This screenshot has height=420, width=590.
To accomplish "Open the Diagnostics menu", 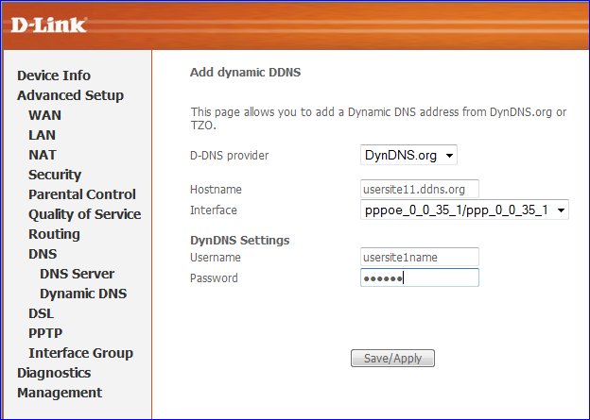I will pos(54,373).
